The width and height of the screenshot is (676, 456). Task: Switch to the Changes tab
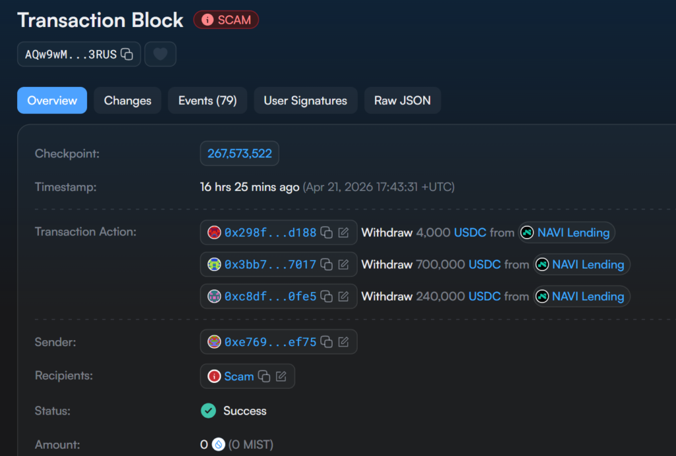(x=127, y=100)
